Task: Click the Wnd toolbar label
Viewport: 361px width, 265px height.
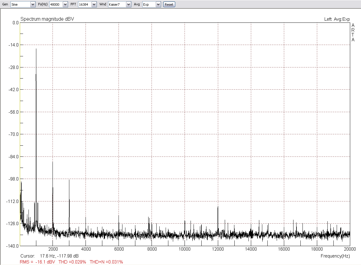Action: 102,4
